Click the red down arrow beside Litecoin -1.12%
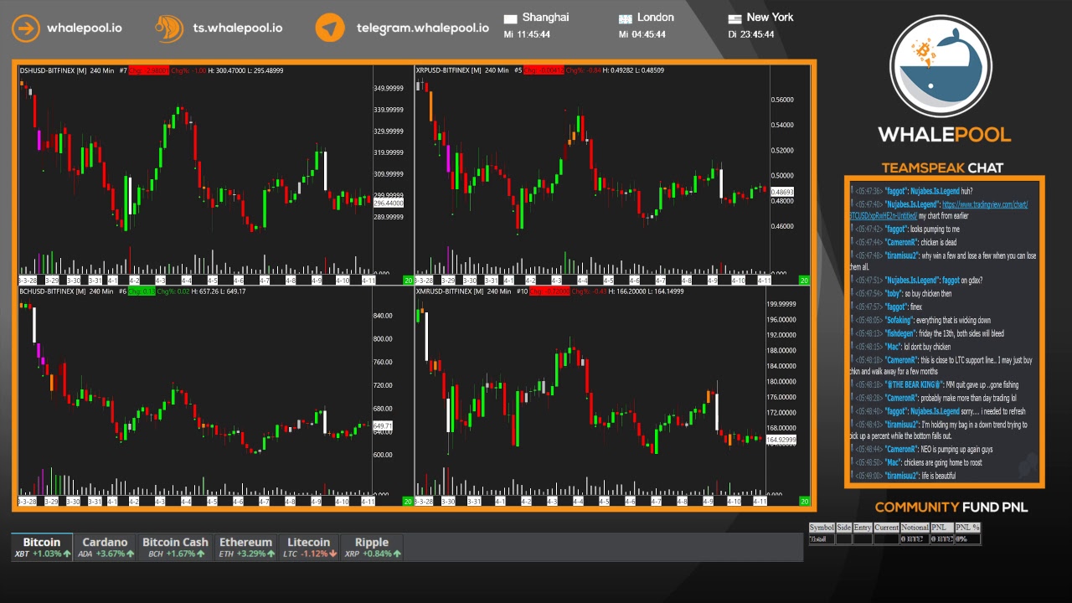 pyautogui.click(x=332, y=554)
